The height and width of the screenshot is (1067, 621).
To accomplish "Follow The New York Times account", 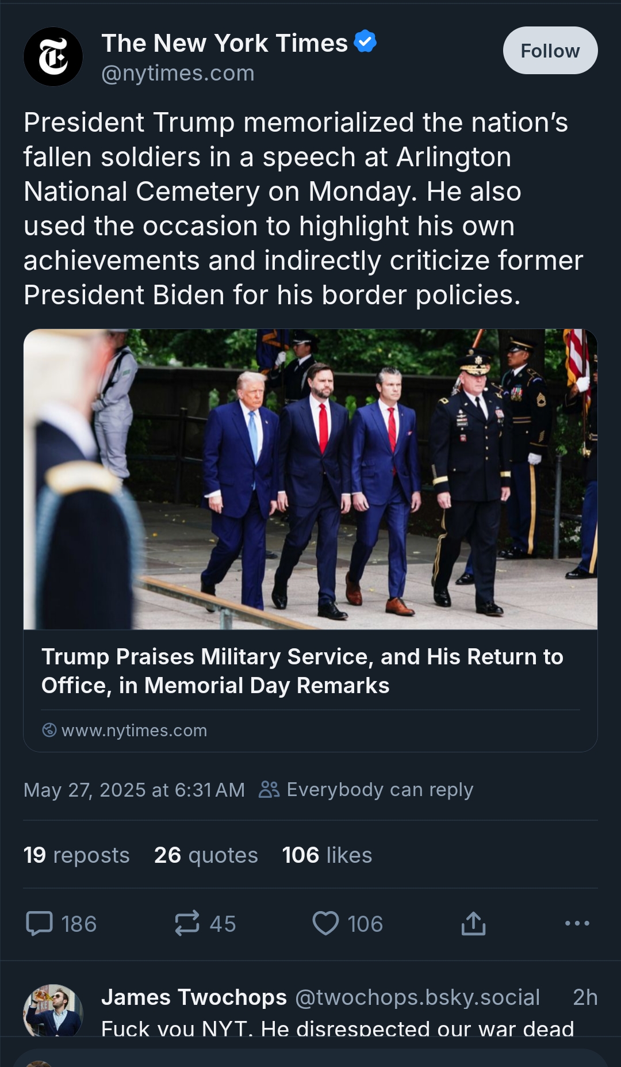I will (x=550, y=51).
